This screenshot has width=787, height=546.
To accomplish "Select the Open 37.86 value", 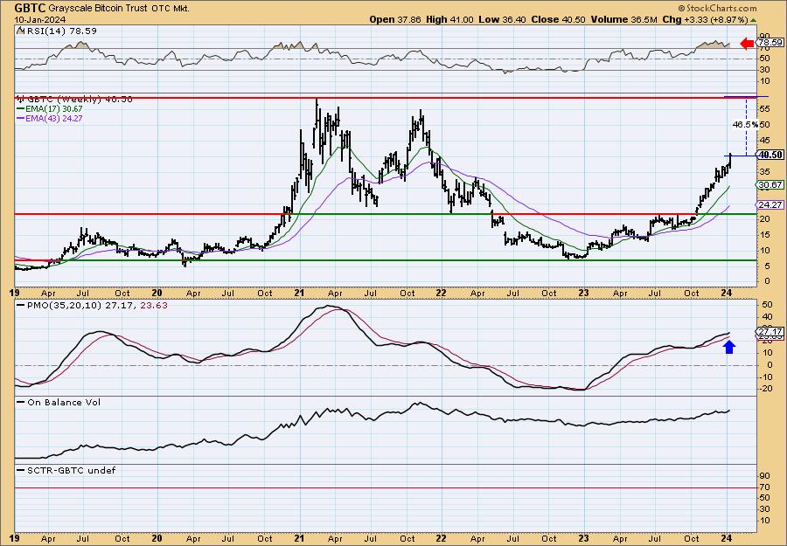I will coord(396,19).
